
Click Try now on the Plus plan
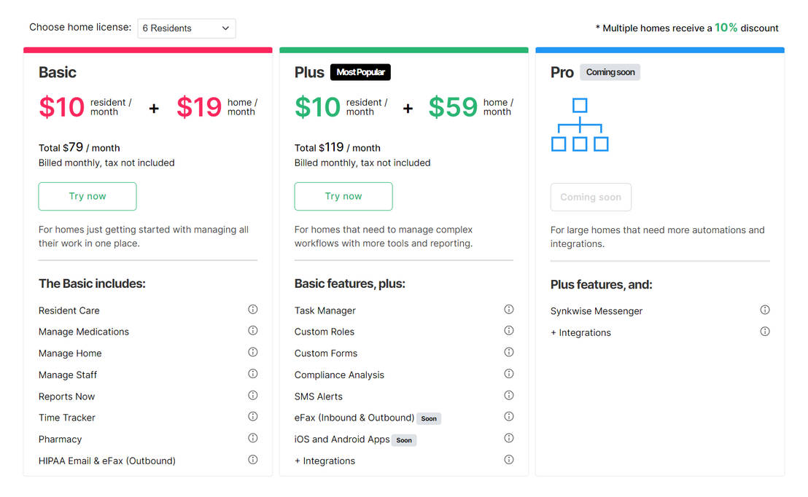[x=343, y=196]
